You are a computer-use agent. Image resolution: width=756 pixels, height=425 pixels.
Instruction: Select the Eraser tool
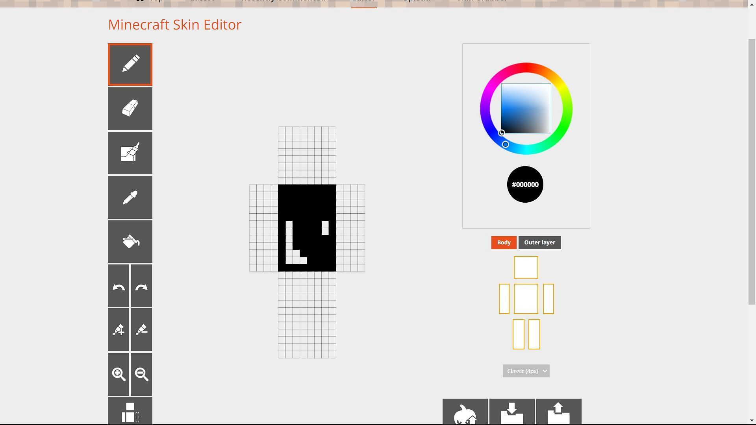(130, 109)
